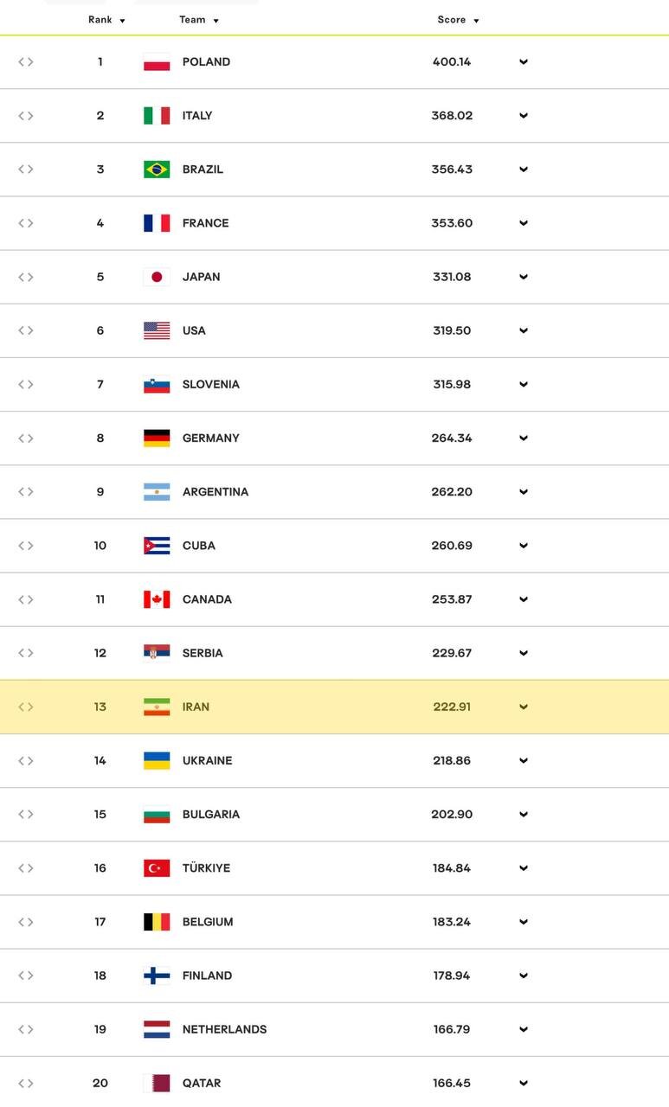Image resolution: width=669 pixels, height=1107 pixels.
Task: Open the ARGENTINA team link
Action: [215, 492]
